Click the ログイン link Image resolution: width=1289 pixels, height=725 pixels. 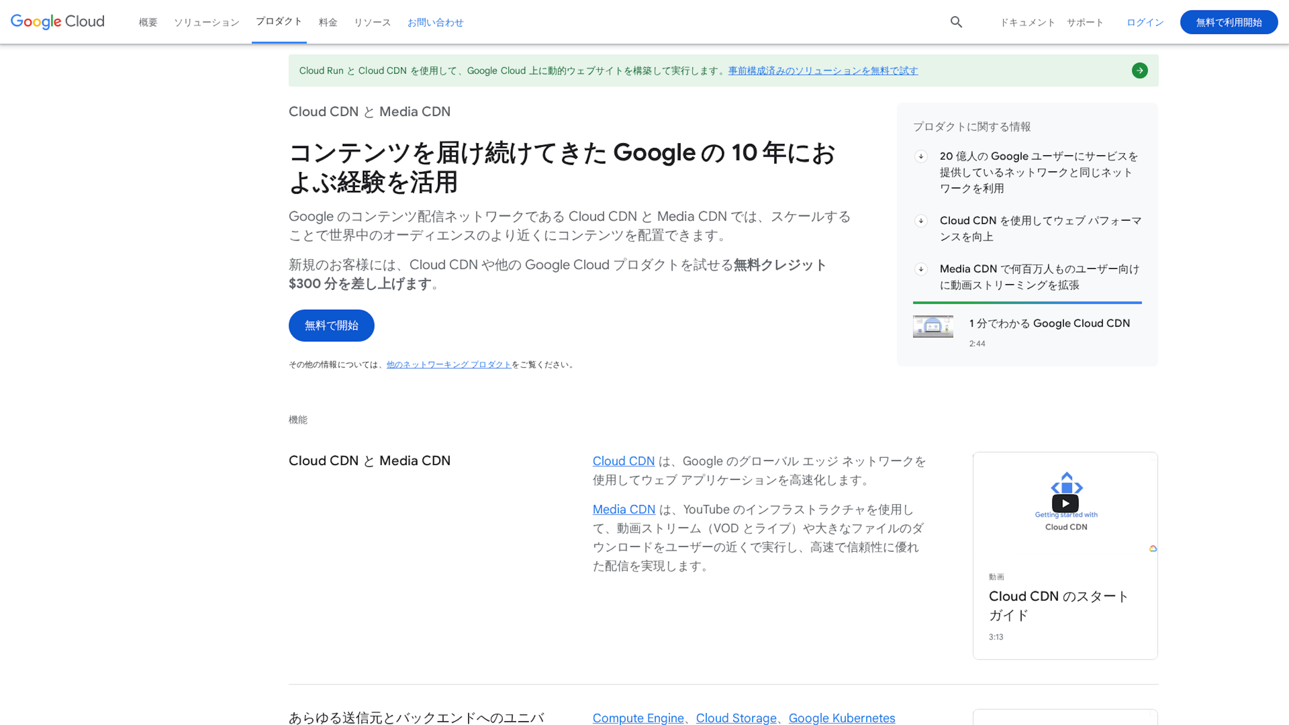(x=1145, y=22)
